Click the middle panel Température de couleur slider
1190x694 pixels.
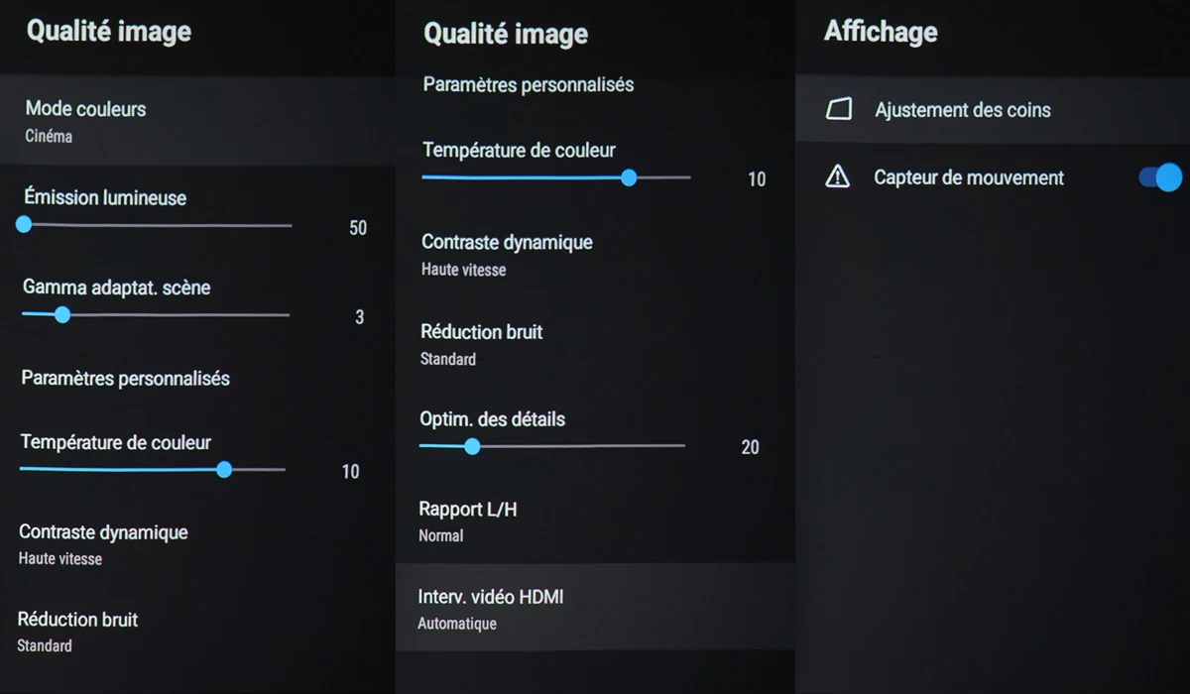[555, 177]
